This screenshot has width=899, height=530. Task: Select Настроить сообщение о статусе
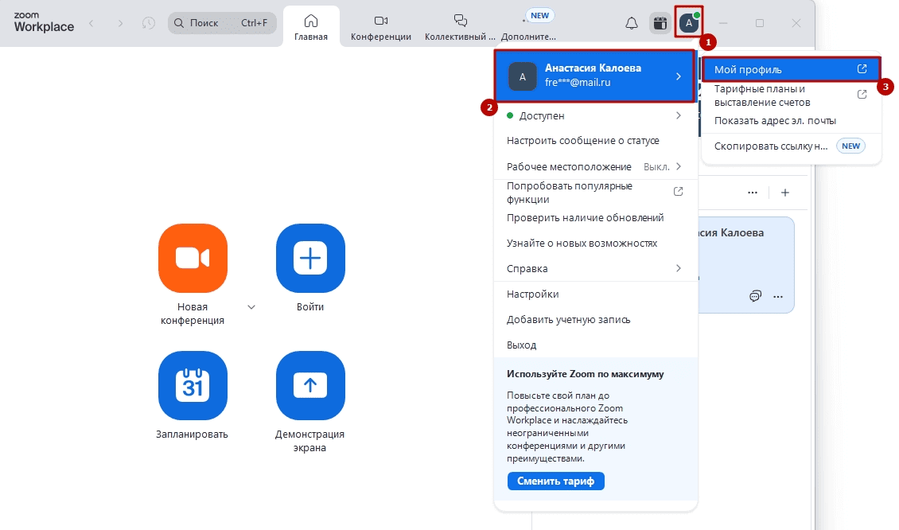[596, 141]
